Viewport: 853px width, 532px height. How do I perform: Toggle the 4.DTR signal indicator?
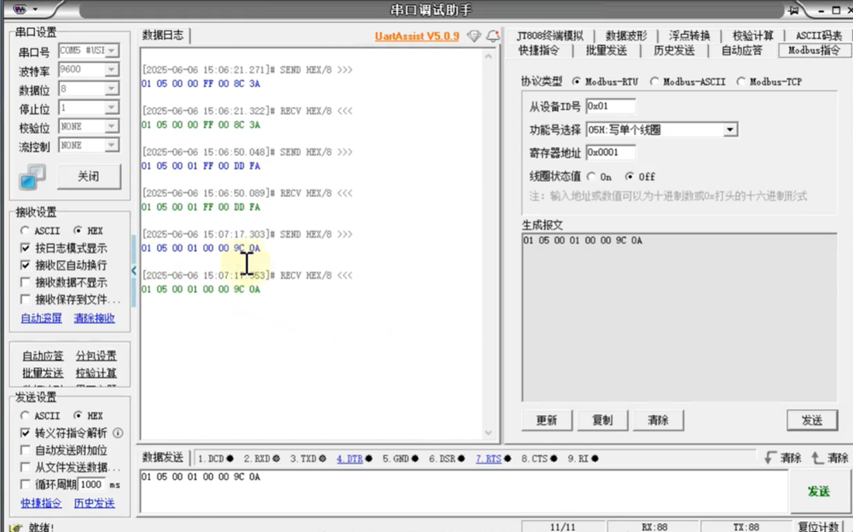pos(349,459)
